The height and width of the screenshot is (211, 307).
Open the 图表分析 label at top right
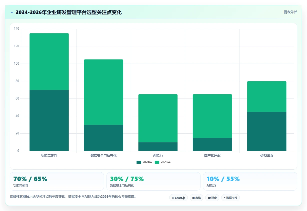(x=290, y=12)
